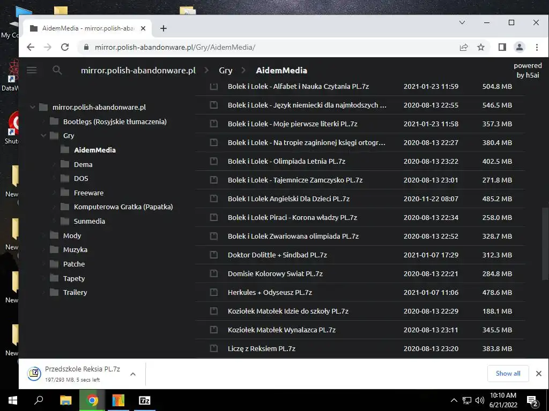Click the padlock site info icon
The image size is (549, 411).
click(86, 47)
